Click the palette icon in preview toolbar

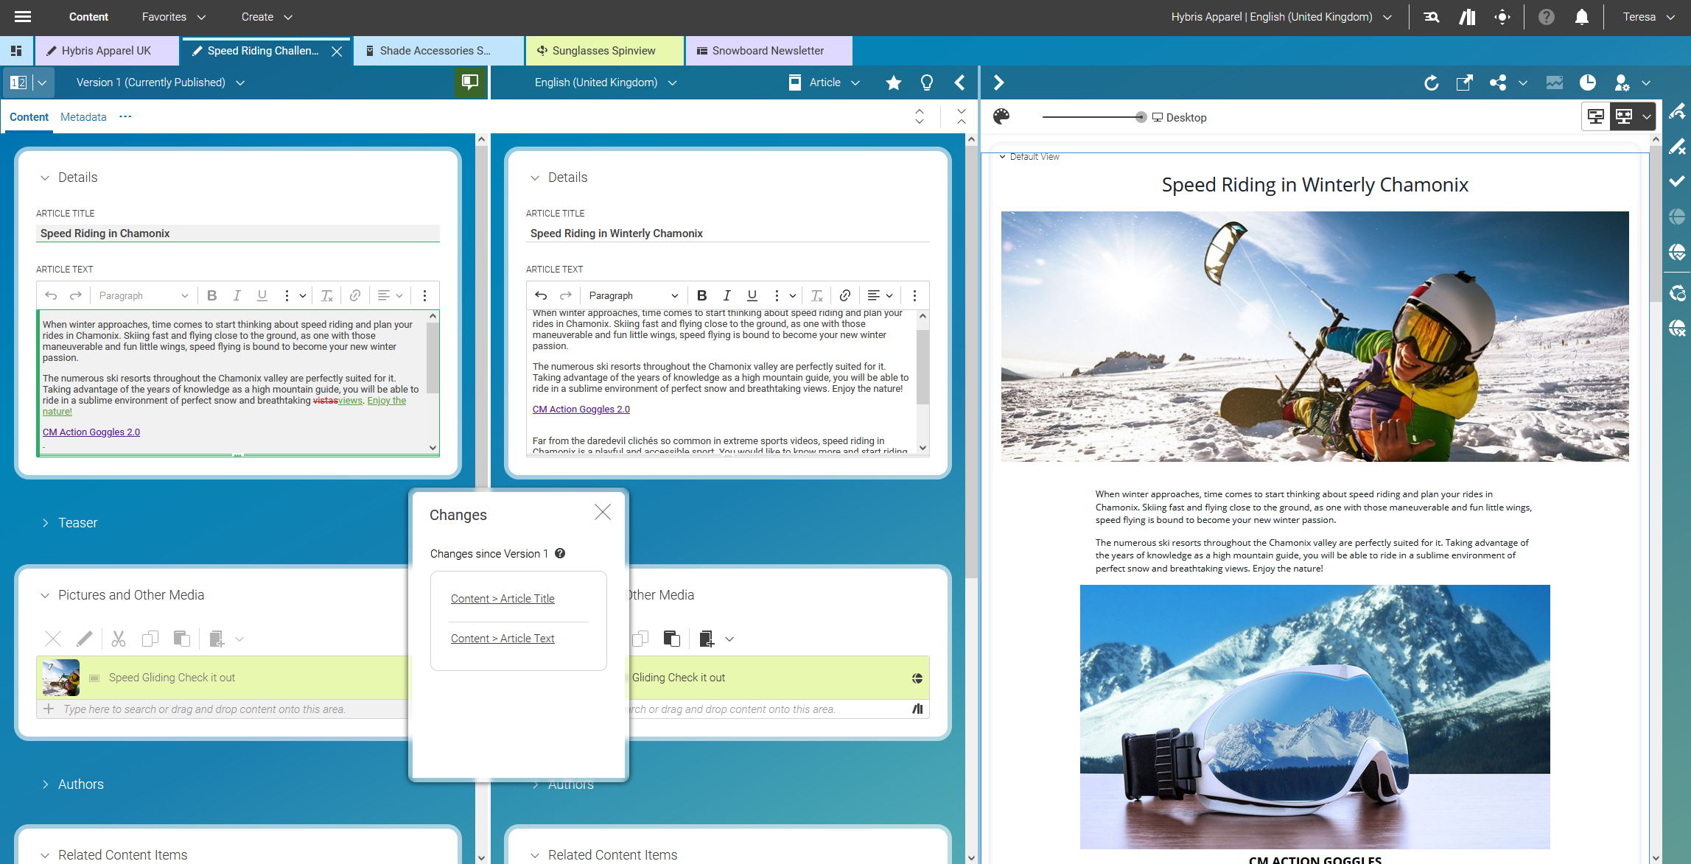tap(1001, 116)
